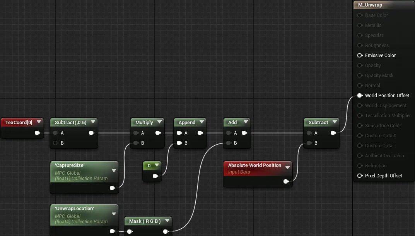The width and height of the screenshot is (415, 236).
Task: Click input pin B of final Subtract node
Action: (x=309, y=143)
